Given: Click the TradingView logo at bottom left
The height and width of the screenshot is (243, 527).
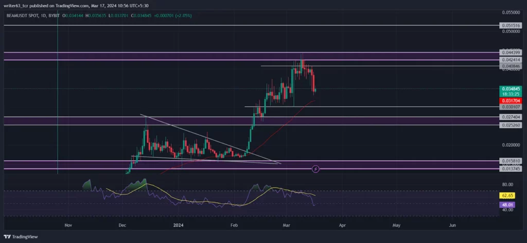Looking at the screenshot, I should pyautogui.click(x=21, y=237).
